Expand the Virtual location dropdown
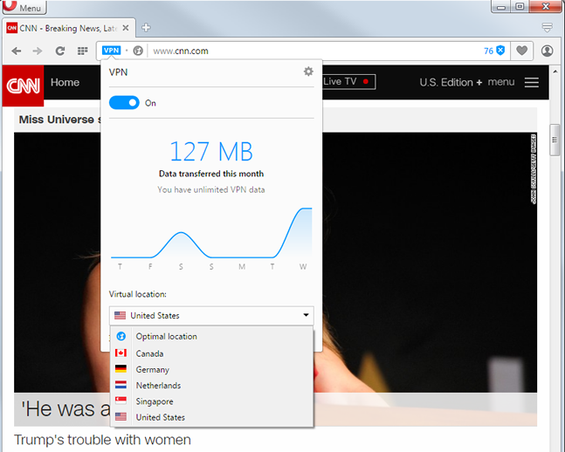The image size is (565, 452). pyautogui.click(x=211, y=316)
